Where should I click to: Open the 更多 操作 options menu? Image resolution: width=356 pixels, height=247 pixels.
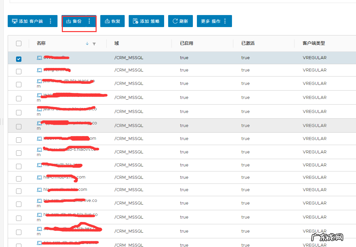click(x=225, y=21)
